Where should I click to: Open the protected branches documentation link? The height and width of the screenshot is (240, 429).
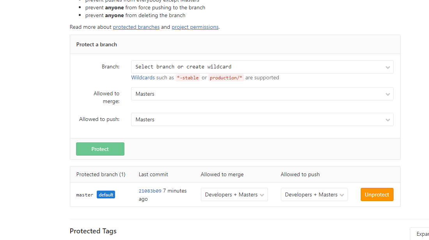tap(136, 27)
